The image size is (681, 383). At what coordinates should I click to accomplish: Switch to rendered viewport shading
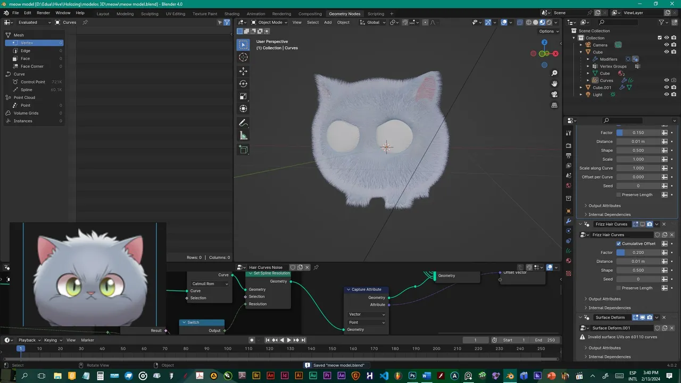pos(550,22)
